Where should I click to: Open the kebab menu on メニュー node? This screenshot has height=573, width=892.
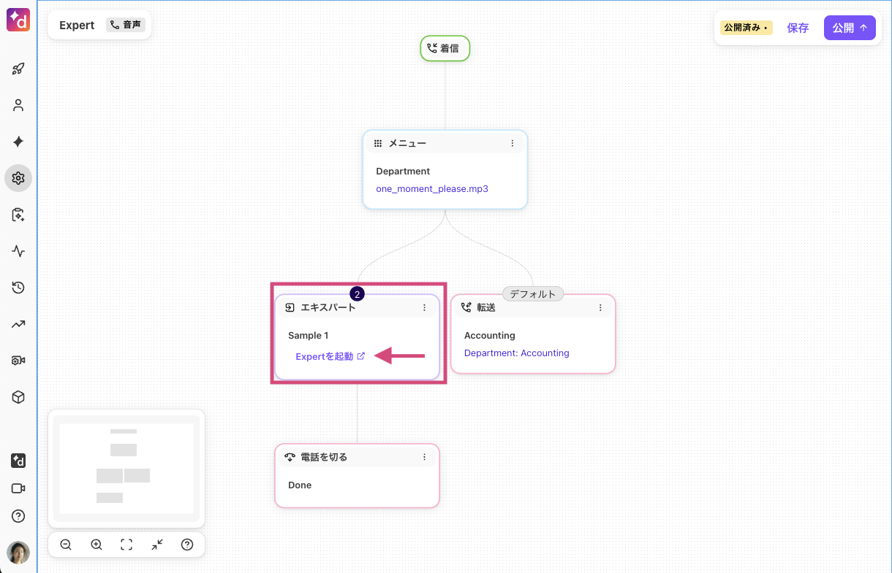[512, 143]
